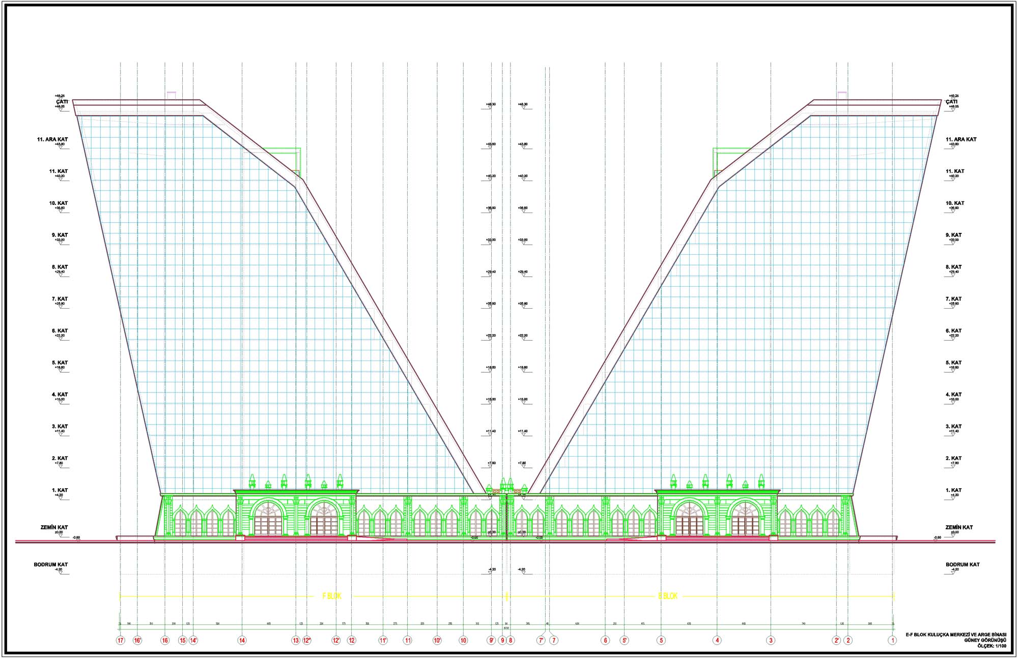This screenshot has height=658, width=1018.
Task: Click right-side 8. KAT level label
Action: 953,267
